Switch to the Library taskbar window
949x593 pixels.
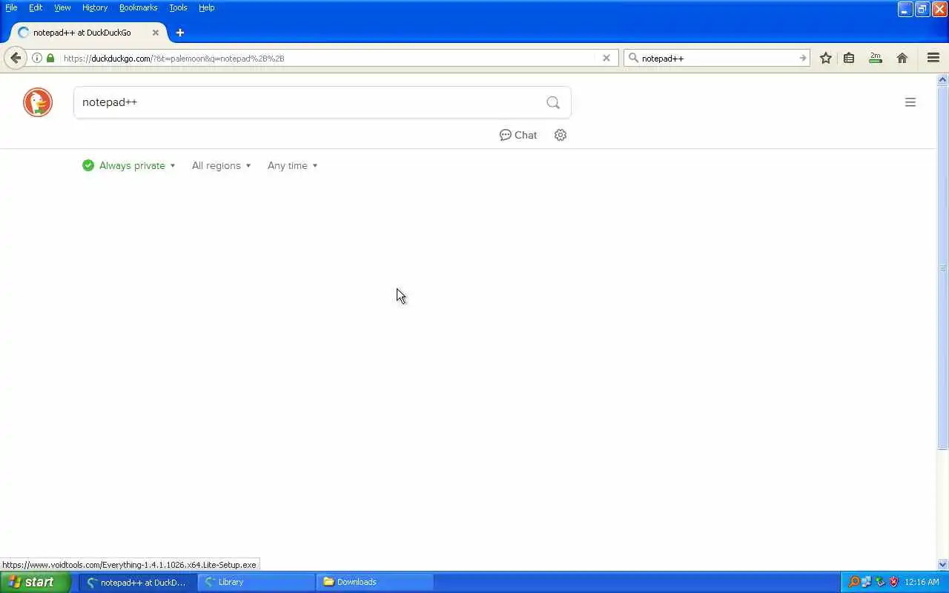click(256, 582)
